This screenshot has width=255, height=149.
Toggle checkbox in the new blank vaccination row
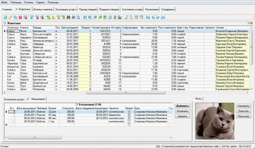tap(129, 125)
